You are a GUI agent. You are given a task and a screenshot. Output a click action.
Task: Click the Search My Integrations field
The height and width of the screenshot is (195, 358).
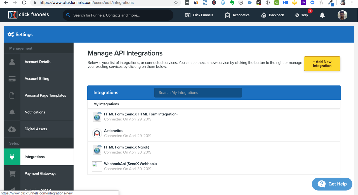198,93
